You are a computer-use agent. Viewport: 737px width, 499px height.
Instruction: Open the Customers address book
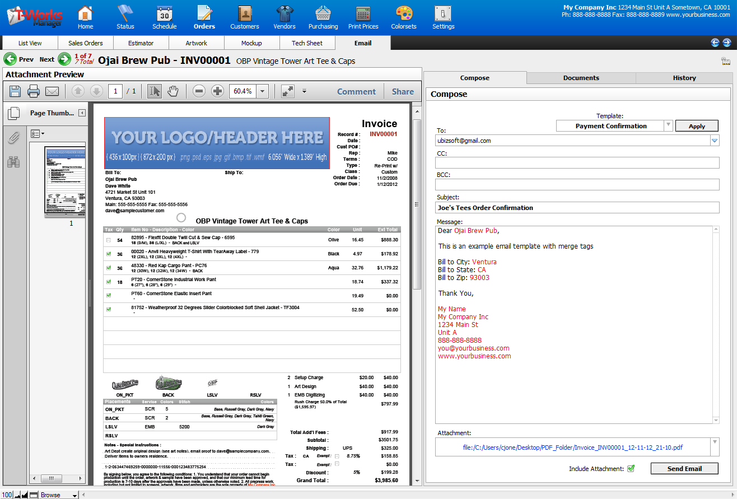(x=245, y=17)
